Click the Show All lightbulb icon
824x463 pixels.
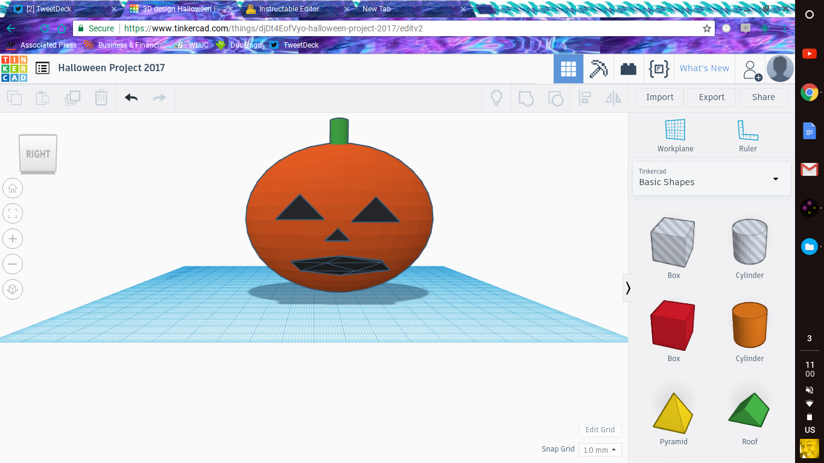point(496,98)
